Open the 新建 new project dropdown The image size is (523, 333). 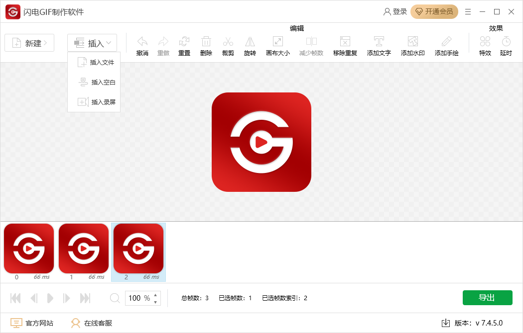[29, 43]
